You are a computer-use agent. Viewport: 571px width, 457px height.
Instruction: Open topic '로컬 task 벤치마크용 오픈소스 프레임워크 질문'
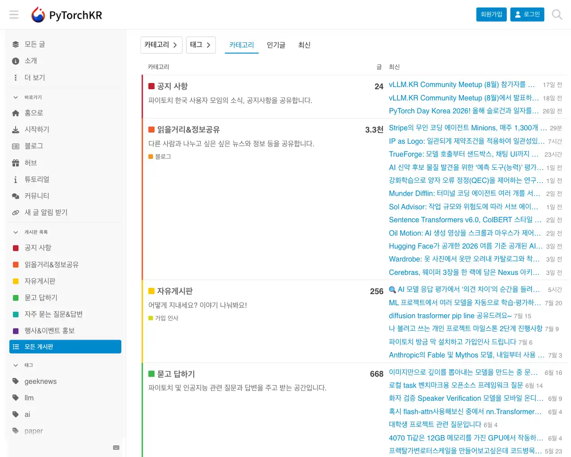pos(456,385)
